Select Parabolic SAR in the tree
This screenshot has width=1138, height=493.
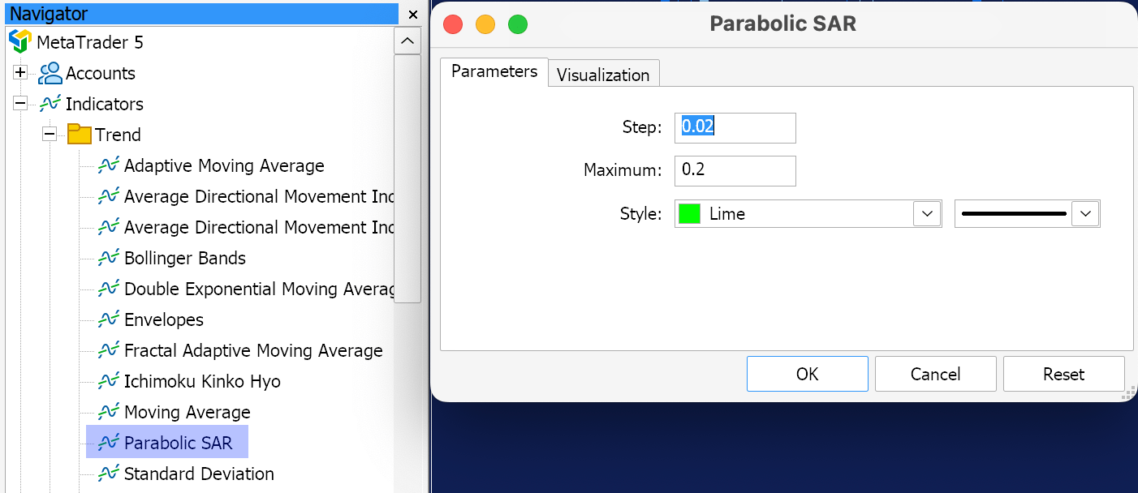click(179, 443)
